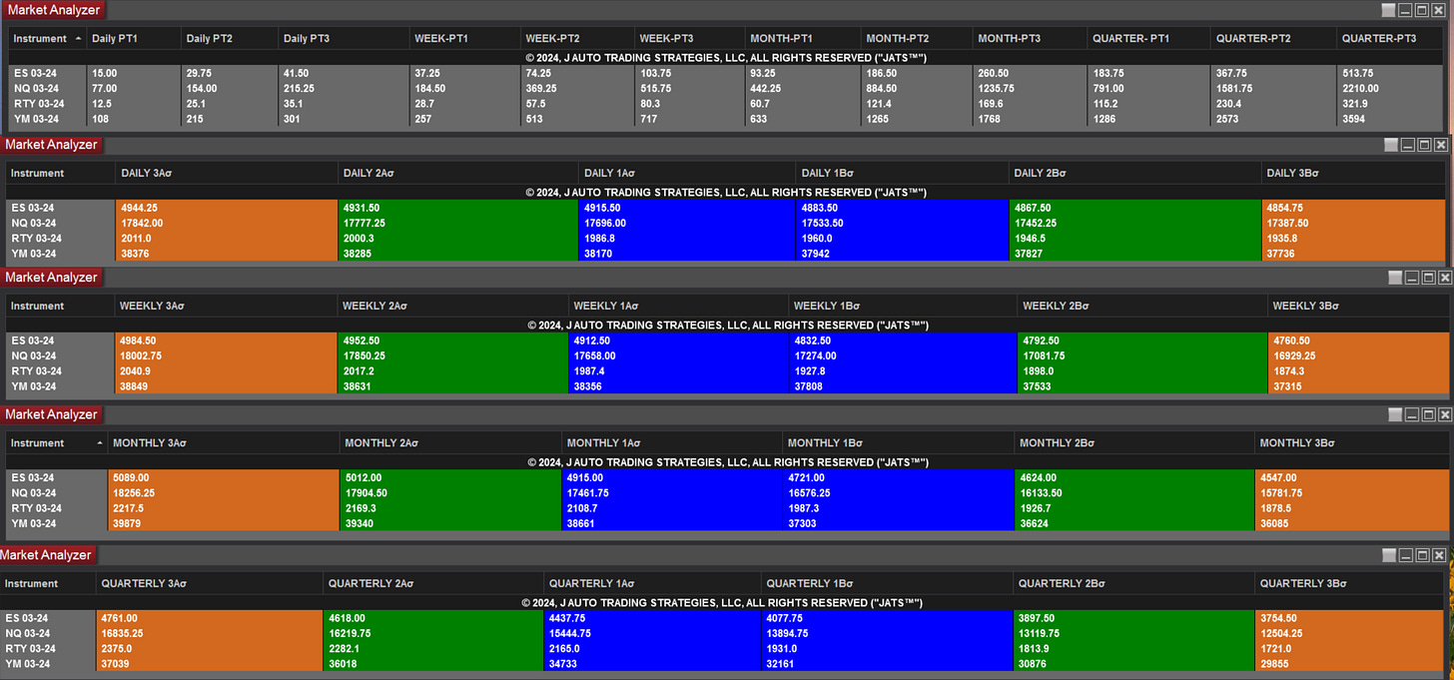This screenshot has height=680, width=1454.
Task: Click the Instrument header in the QUARTERLY 3Aσ window
Action: [48, 583]
